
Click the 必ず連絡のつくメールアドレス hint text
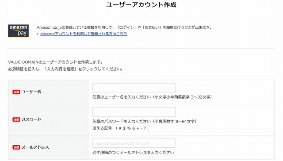pos(134,153)
